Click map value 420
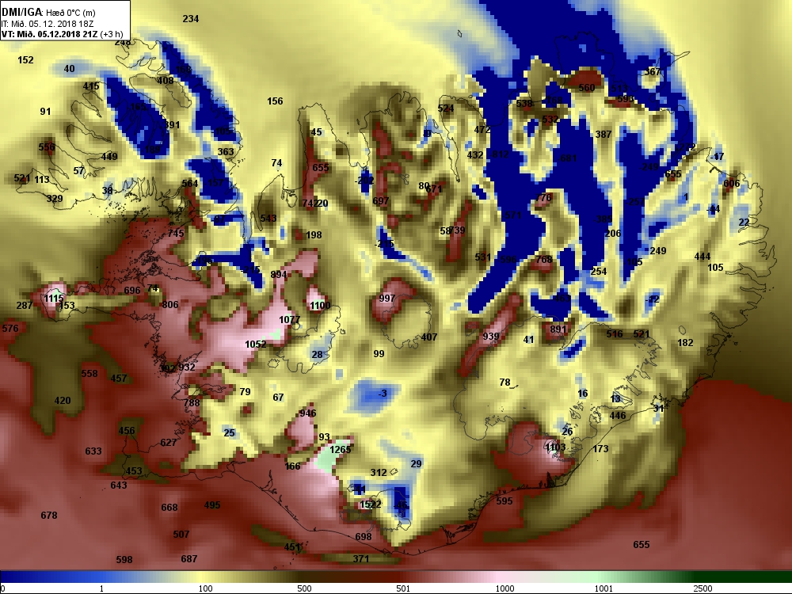The width and height of the screenshot is (792, 594). (63, 401)
